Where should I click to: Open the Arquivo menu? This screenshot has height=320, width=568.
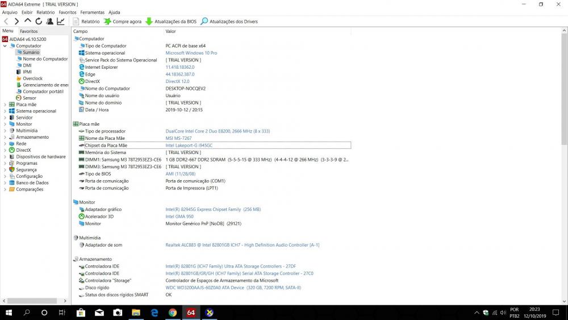click(10, 12)
